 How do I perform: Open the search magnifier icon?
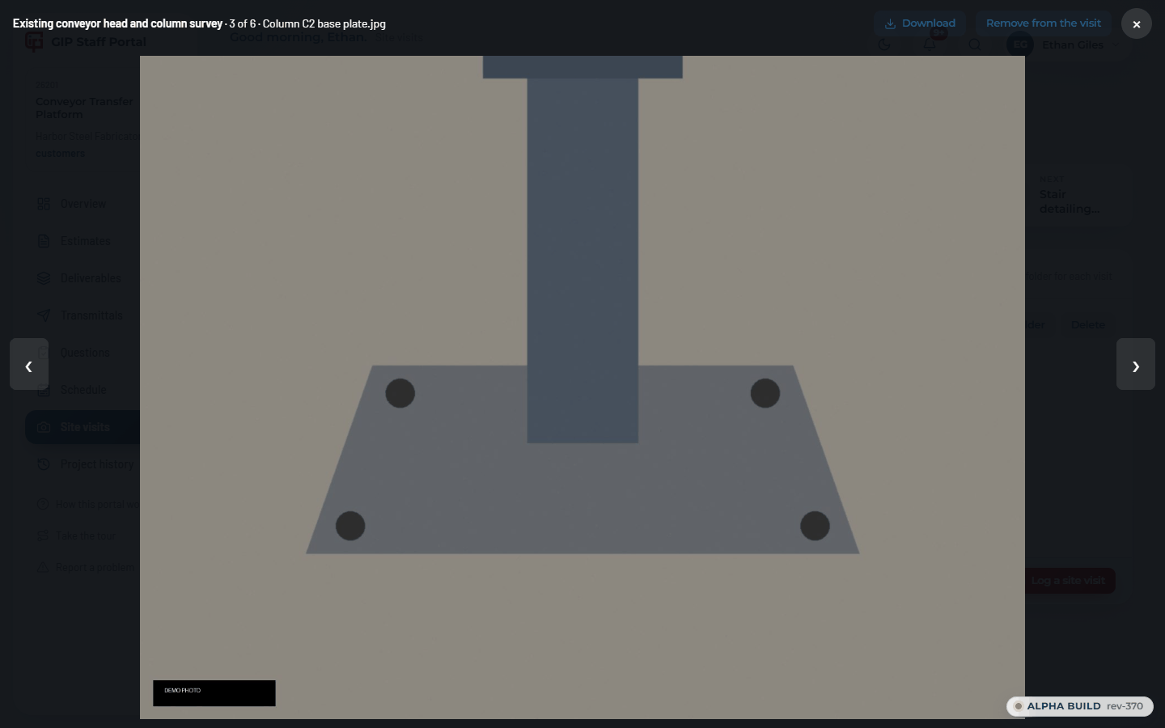click(975, 44)
